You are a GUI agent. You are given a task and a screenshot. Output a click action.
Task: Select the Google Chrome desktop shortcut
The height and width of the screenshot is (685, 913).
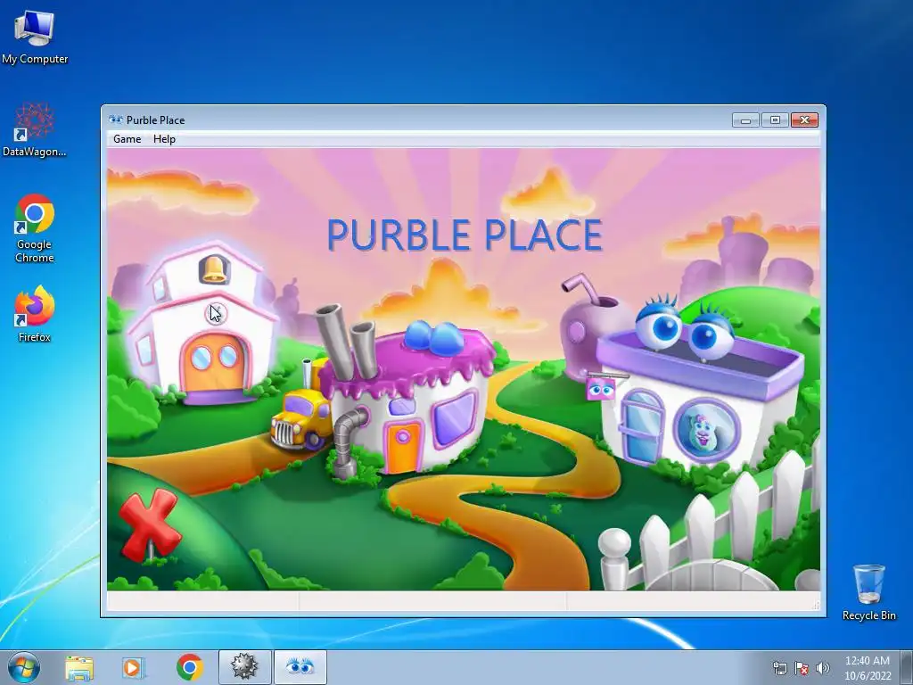coord(35,228)
